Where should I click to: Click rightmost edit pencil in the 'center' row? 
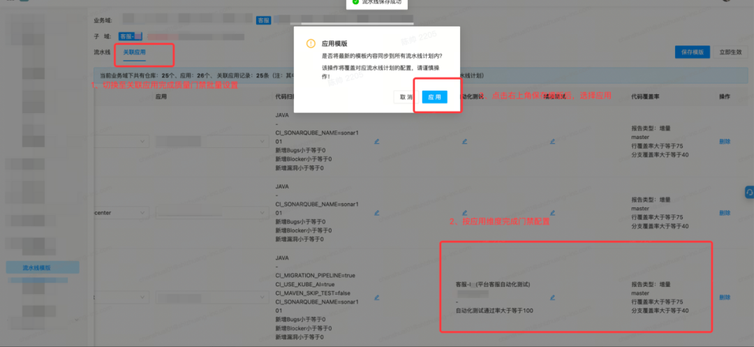point(552,212)
